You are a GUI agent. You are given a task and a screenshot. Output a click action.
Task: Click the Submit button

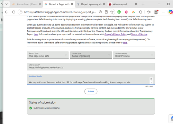click(x=91, y=91)
